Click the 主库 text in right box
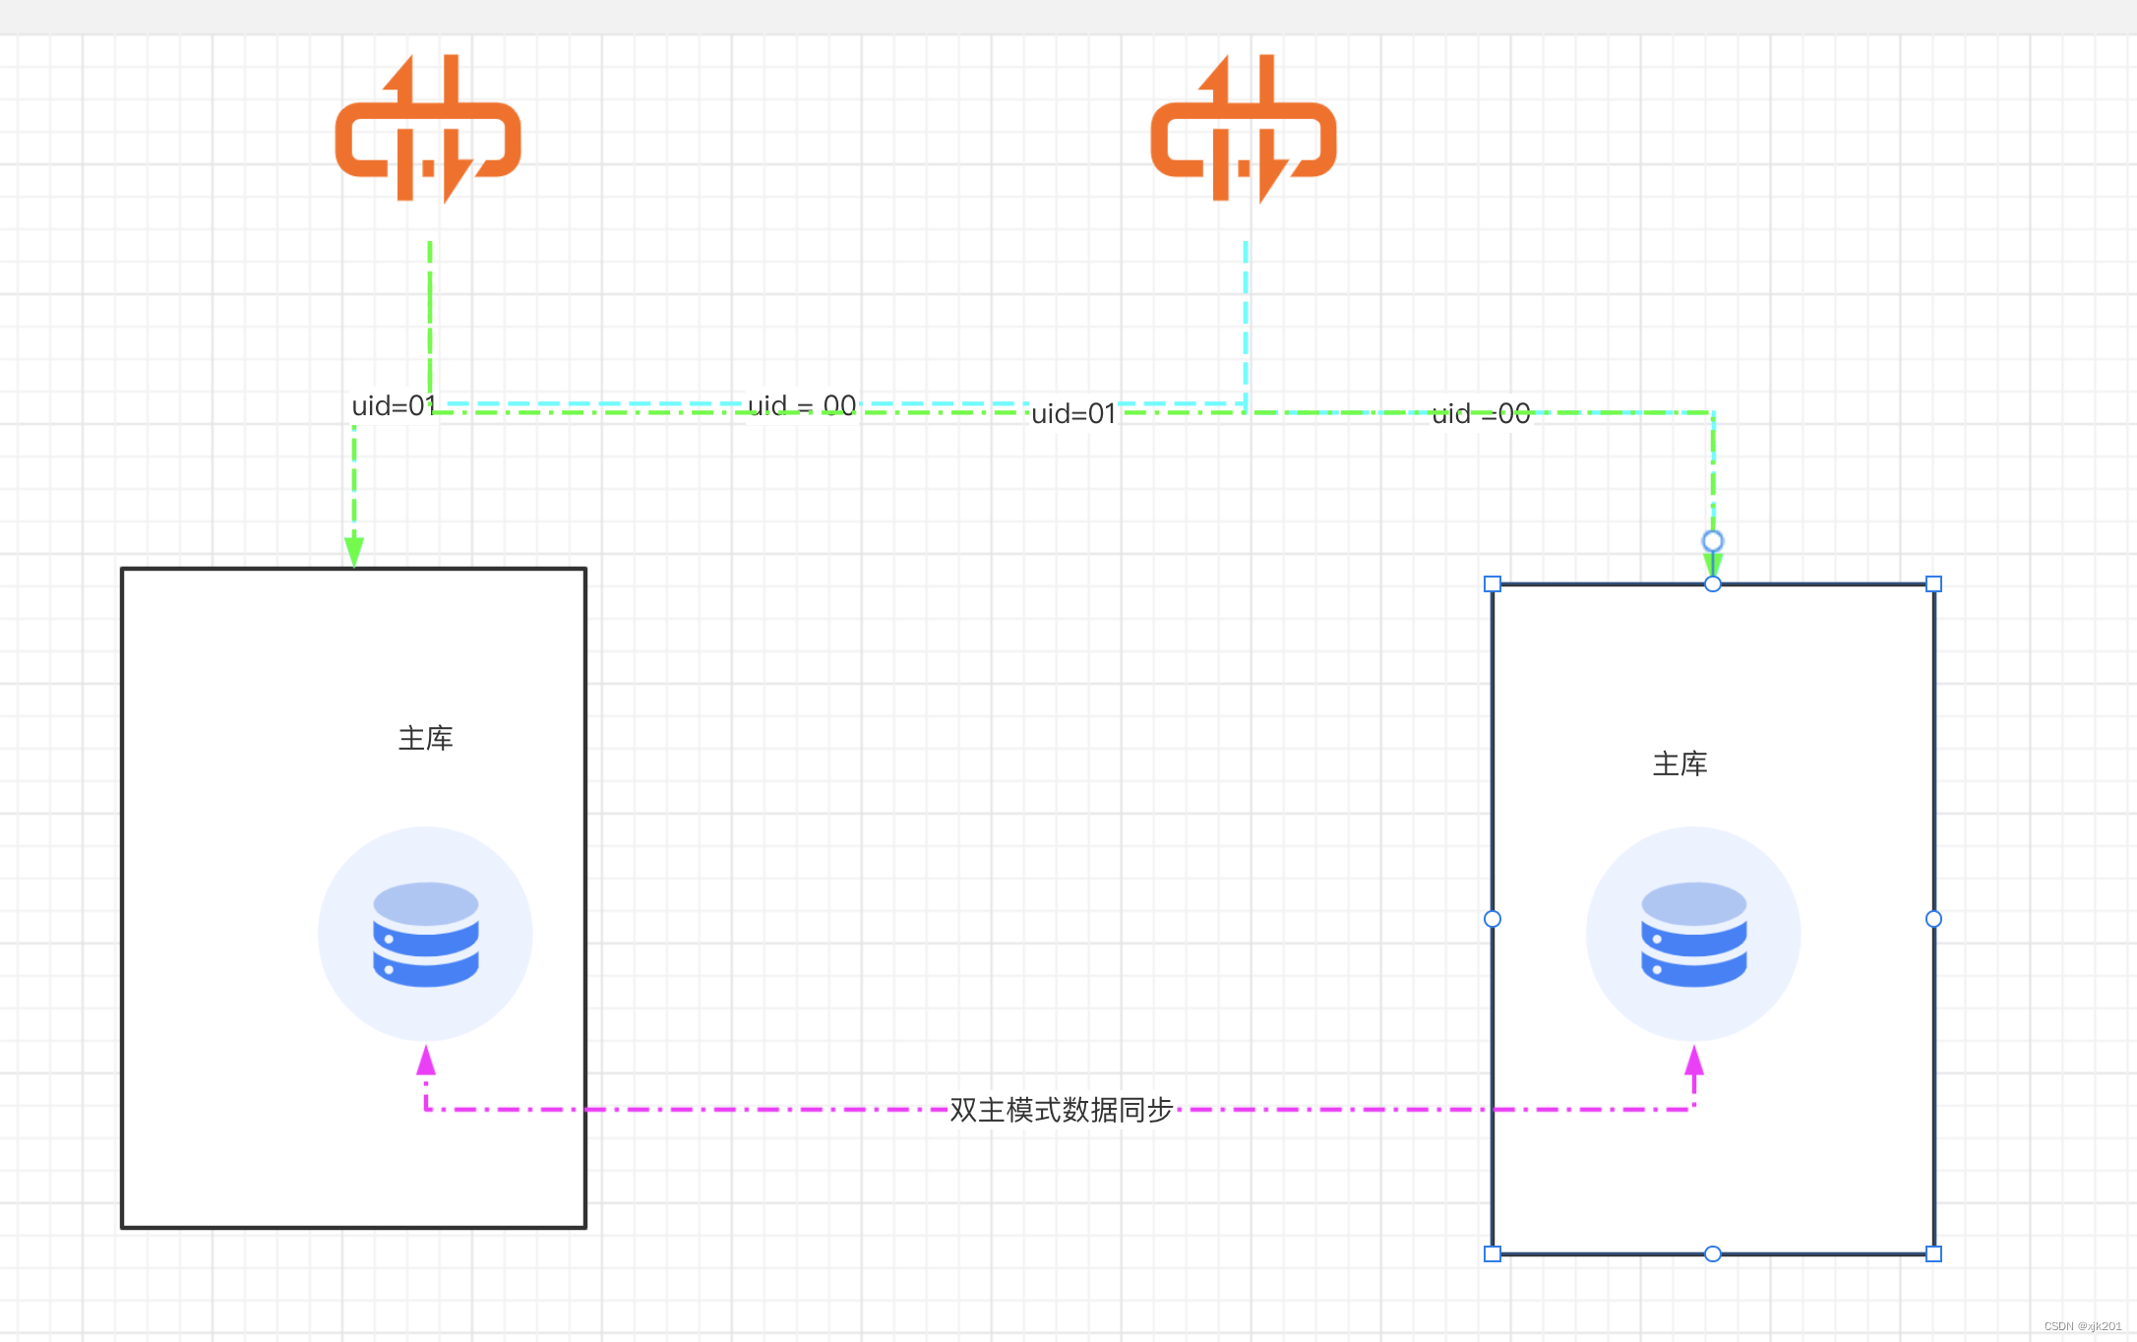 pyautogui.click(x=1679, y=763)
